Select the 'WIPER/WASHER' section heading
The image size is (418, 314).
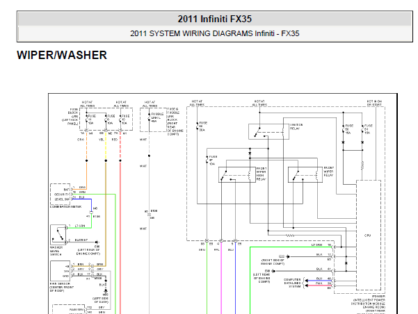pos(62,55)
